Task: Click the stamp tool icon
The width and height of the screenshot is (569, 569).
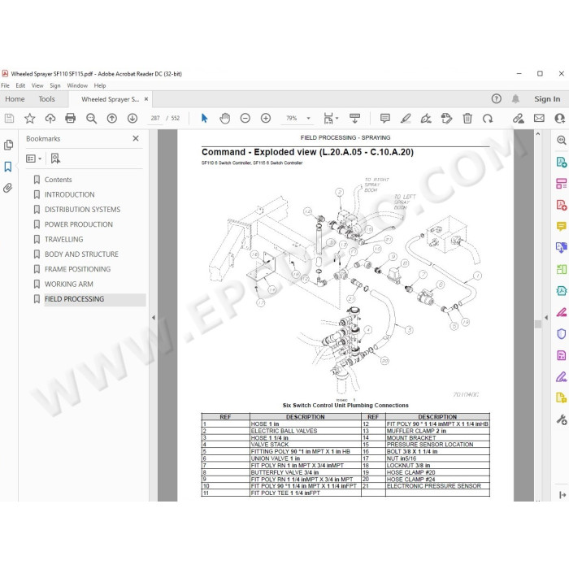Action: tap(447, 119)
